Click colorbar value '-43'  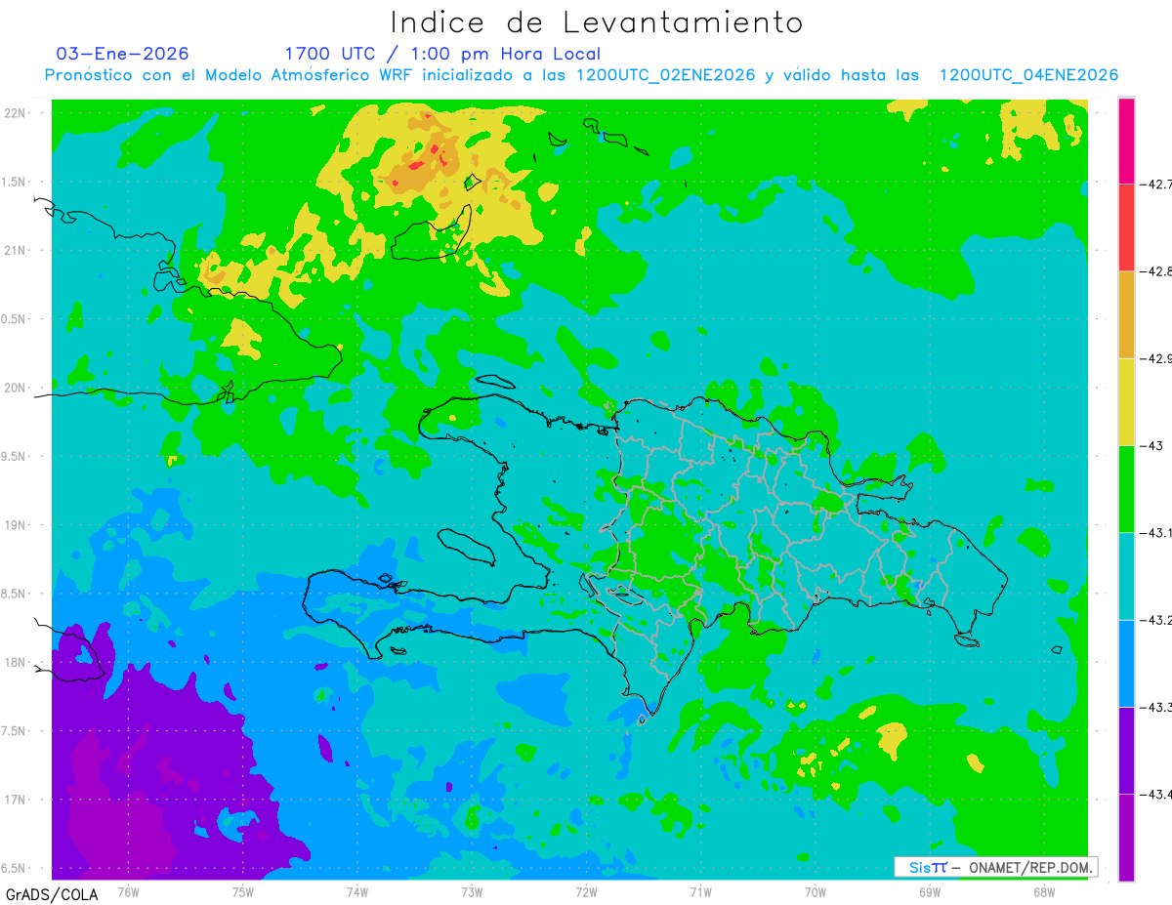coord(1152,445)
